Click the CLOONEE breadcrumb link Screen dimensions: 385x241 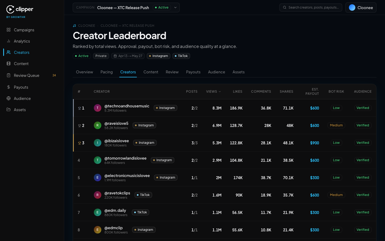[87, 26]
